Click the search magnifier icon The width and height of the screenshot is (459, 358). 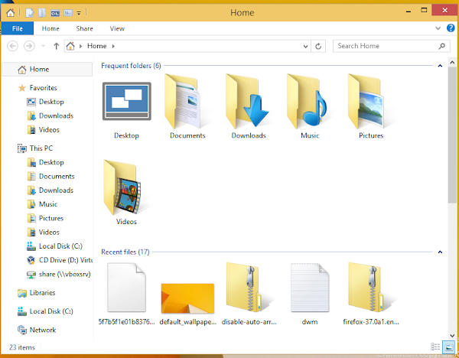[441, 46]
